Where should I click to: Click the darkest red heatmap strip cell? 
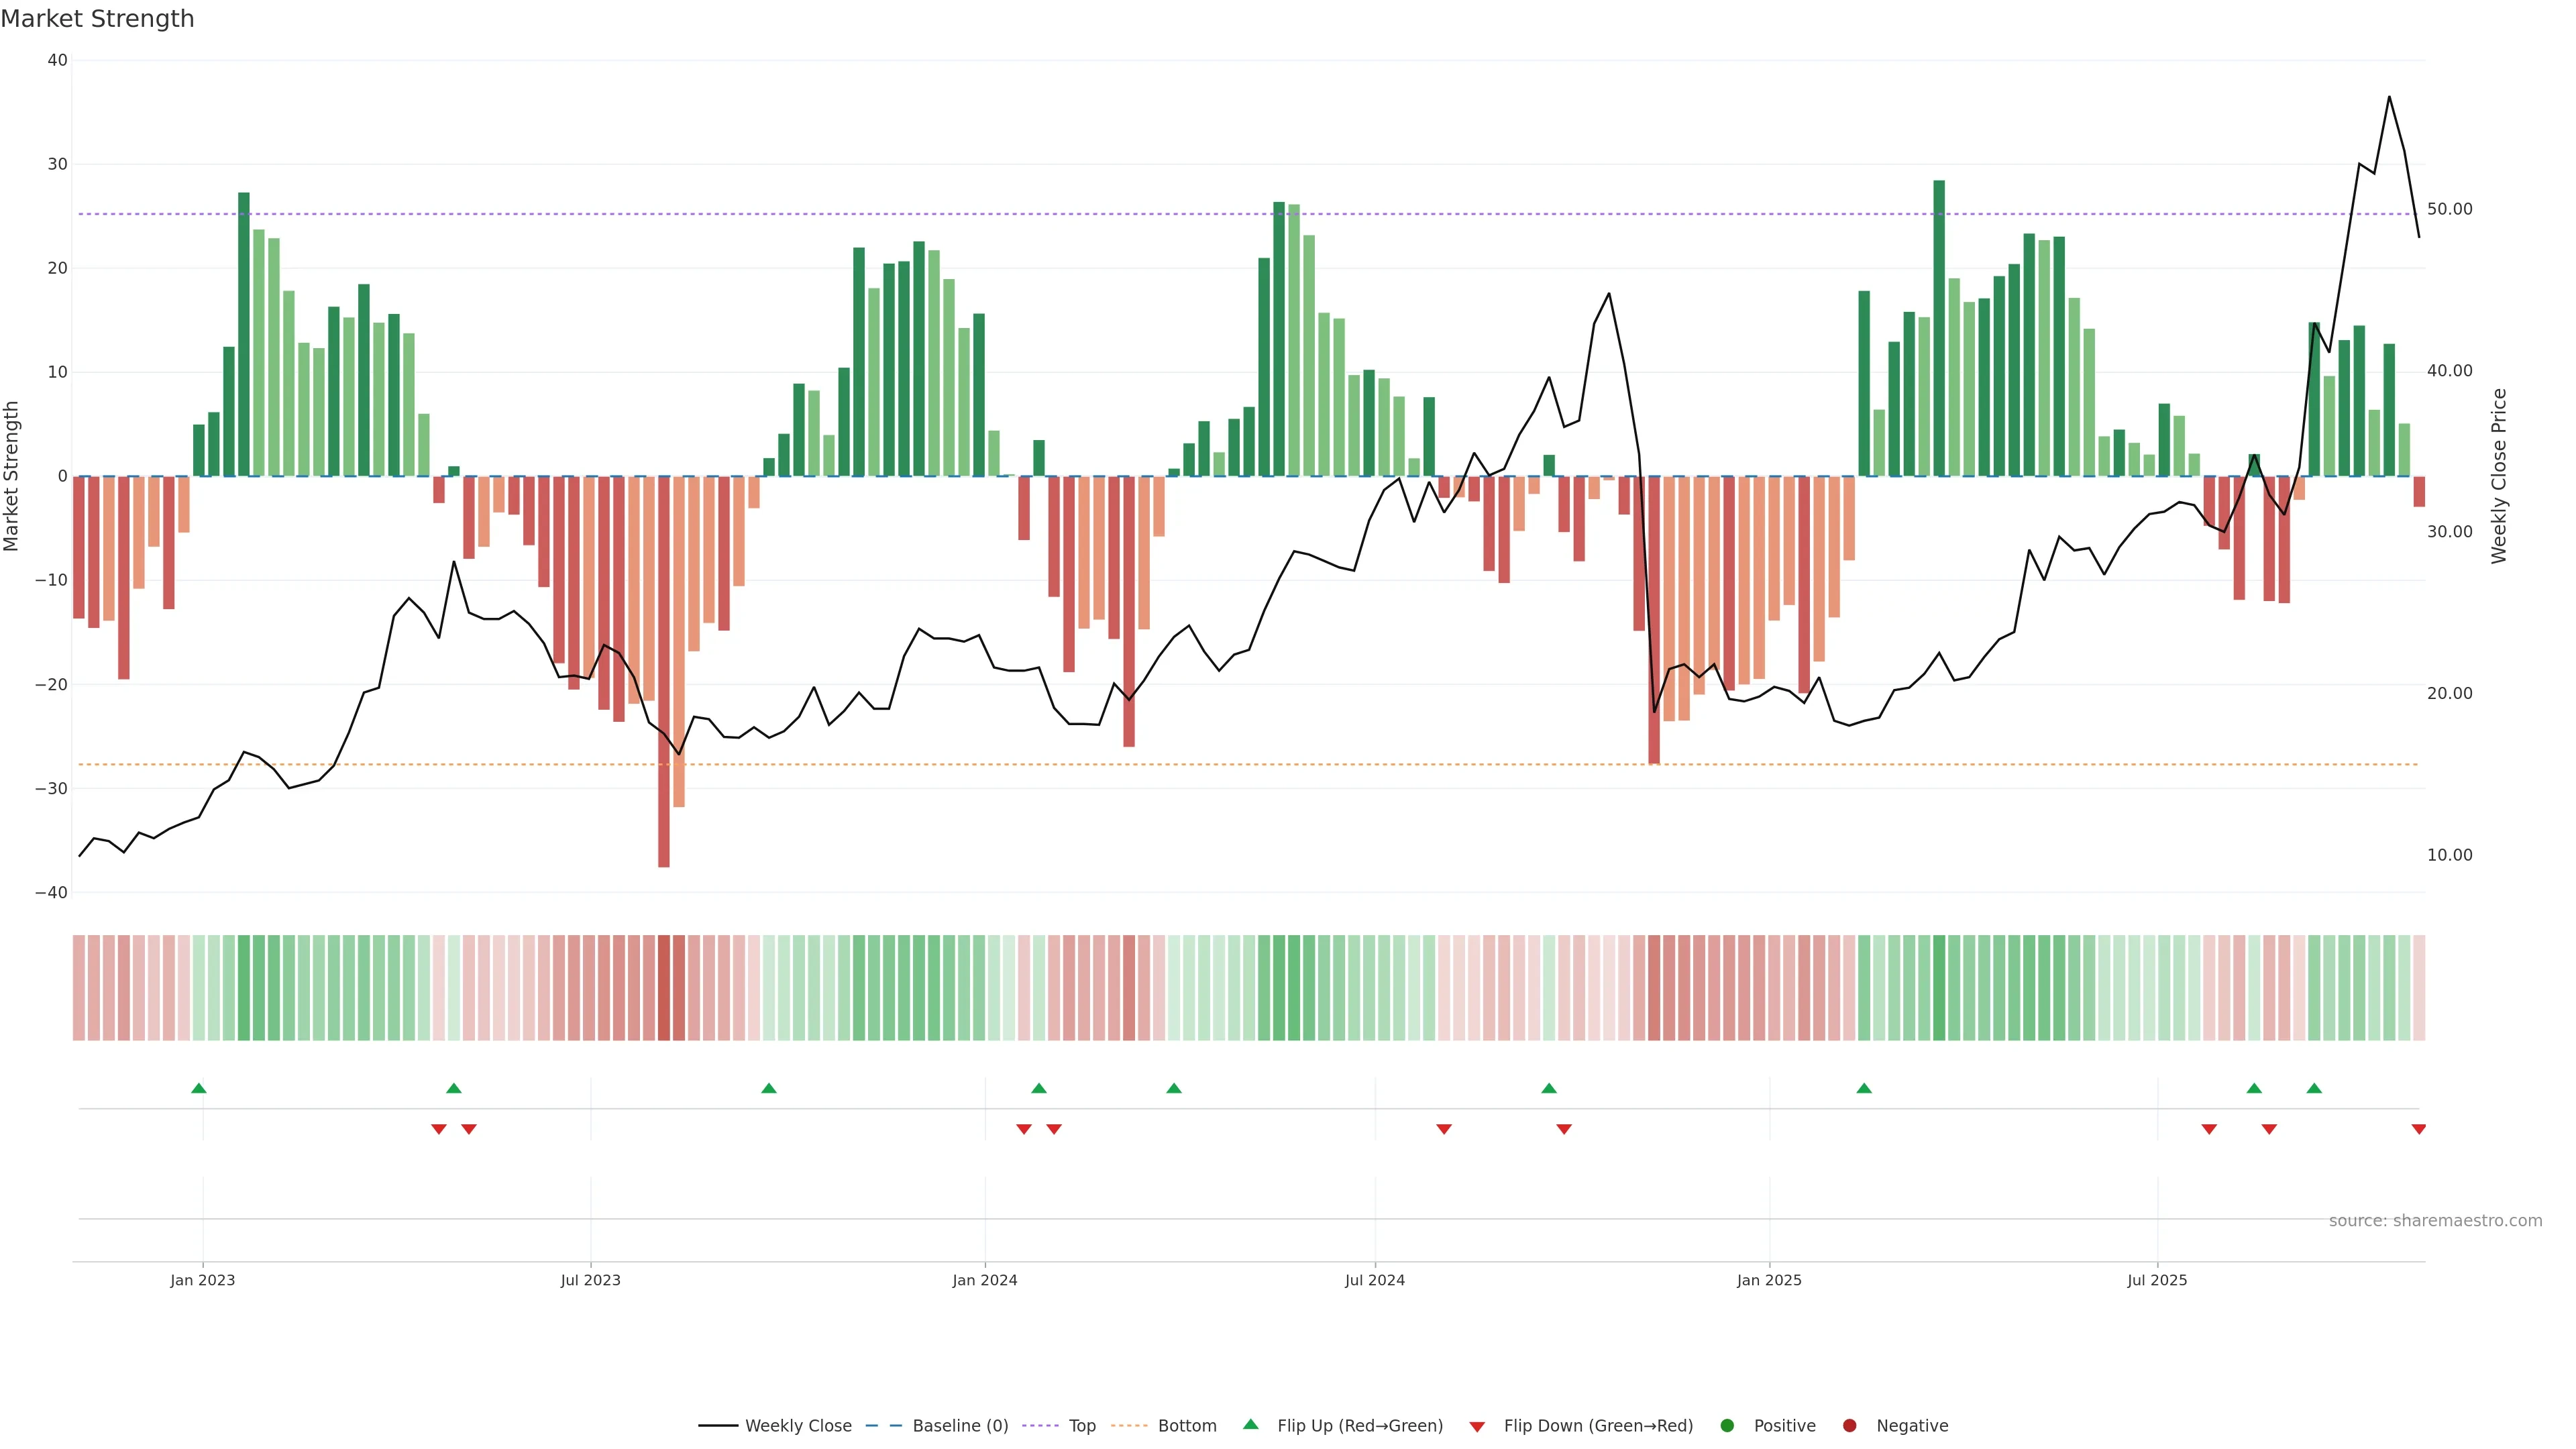664,988
